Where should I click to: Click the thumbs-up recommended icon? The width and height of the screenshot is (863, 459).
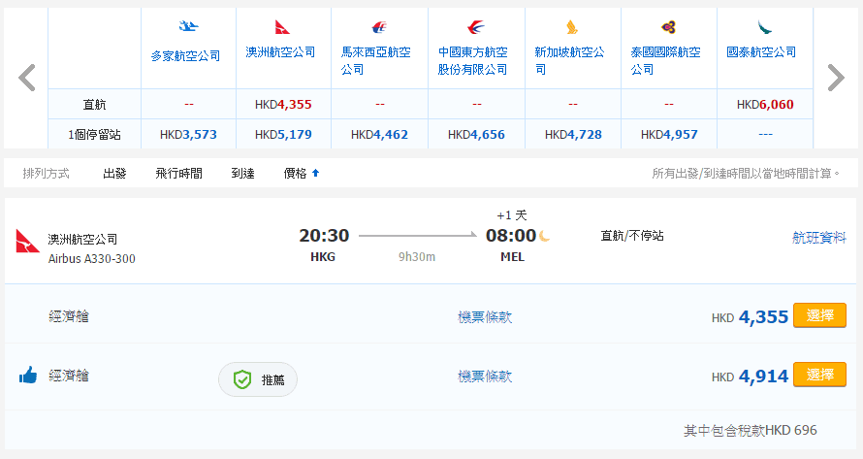pos(27,376)
